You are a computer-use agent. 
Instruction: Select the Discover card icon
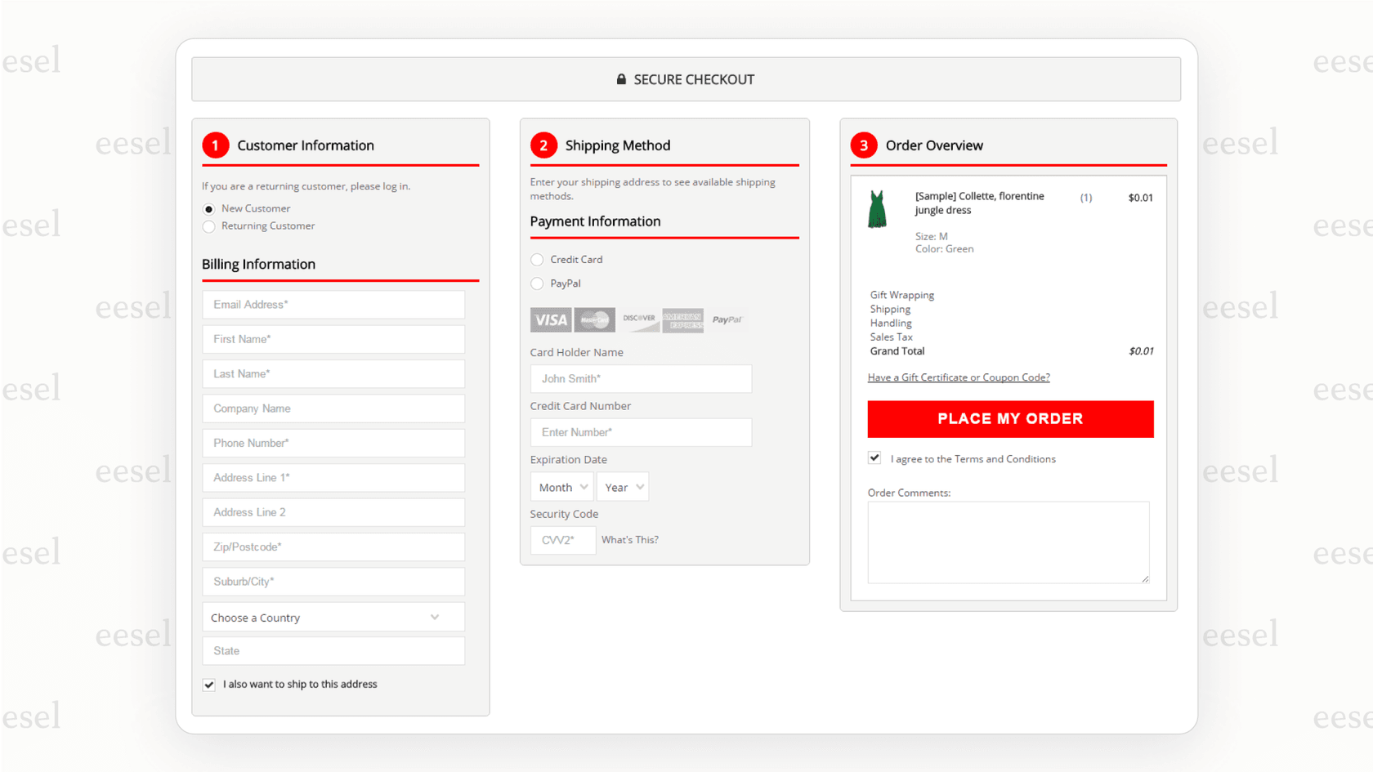click(x=638, y=319)
